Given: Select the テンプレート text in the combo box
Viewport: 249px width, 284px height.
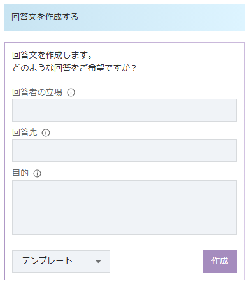Looking at the screenshot, I should coord(47,261).
